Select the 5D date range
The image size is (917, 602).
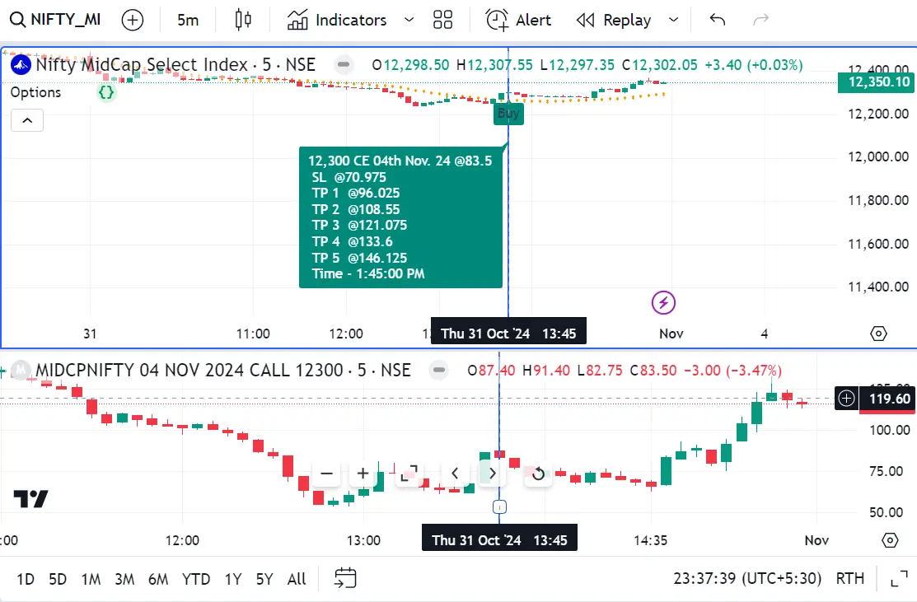click(58, 579)
